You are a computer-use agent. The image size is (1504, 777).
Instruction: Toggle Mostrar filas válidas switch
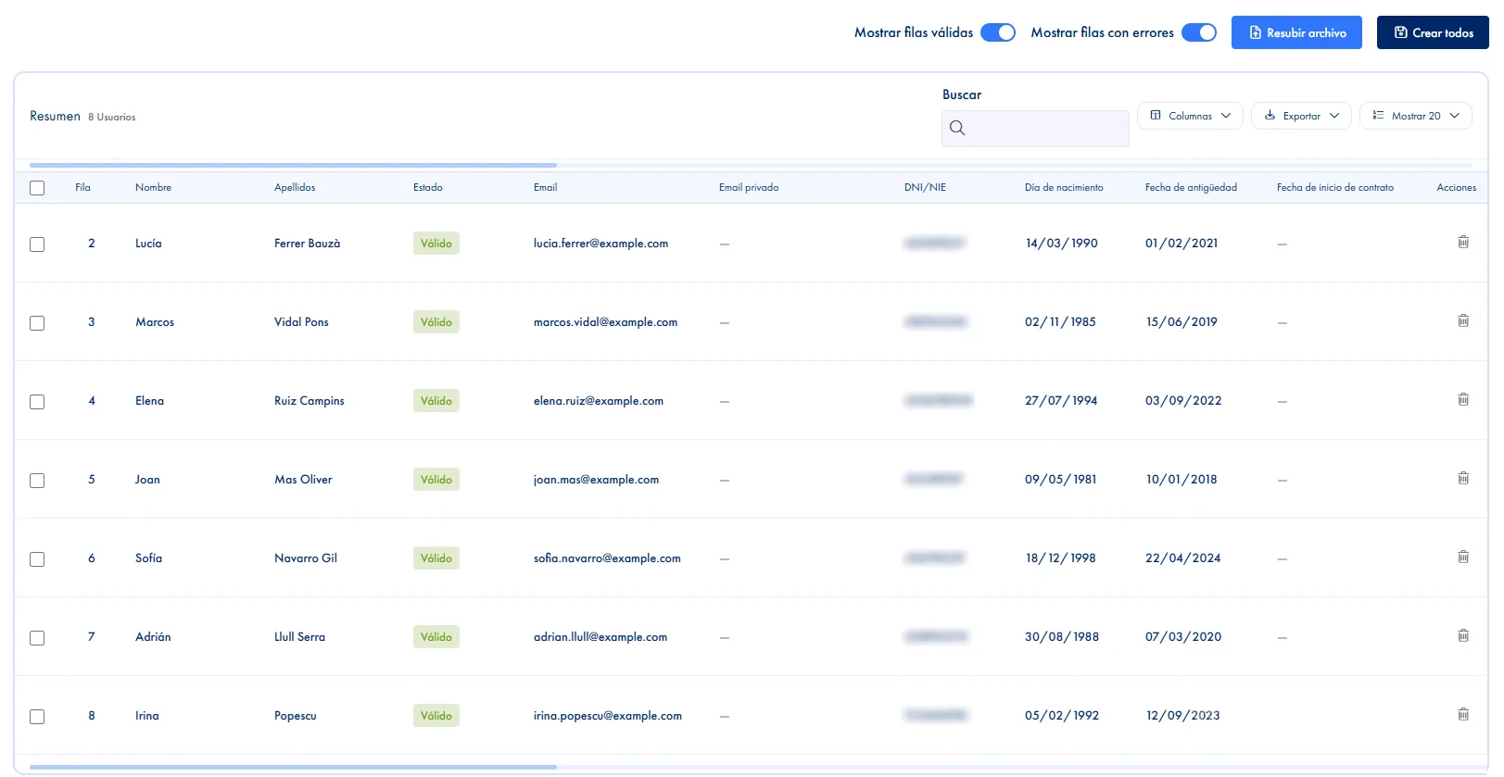998,32
